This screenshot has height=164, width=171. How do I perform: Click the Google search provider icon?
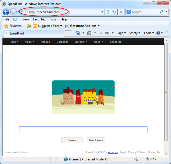129,12
